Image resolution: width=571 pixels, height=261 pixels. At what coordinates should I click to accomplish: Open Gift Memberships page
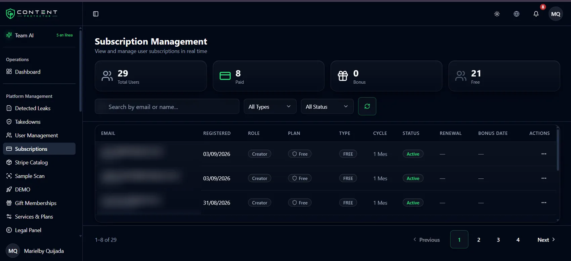pos(39,203)
